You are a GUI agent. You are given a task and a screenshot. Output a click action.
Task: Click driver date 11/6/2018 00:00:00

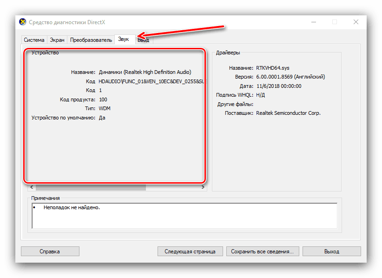(279, 86)
